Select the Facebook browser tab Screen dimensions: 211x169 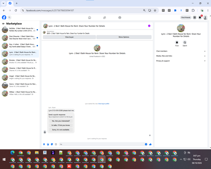tap(10, 3)
